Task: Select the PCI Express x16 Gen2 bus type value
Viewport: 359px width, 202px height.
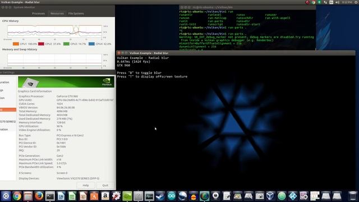Action: 70,135
